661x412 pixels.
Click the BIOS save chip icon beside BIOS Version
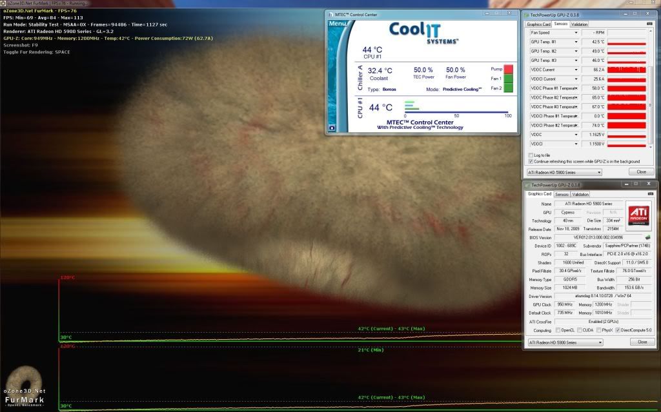(647, 237)
